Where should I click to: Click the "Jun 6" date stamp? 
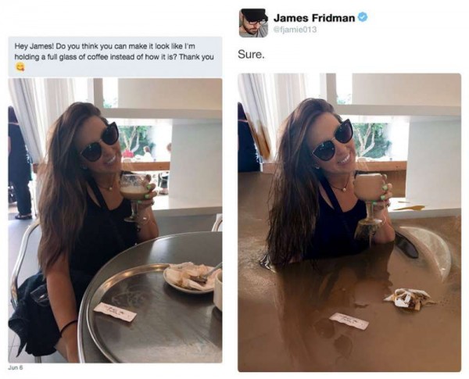click(14, 367)
